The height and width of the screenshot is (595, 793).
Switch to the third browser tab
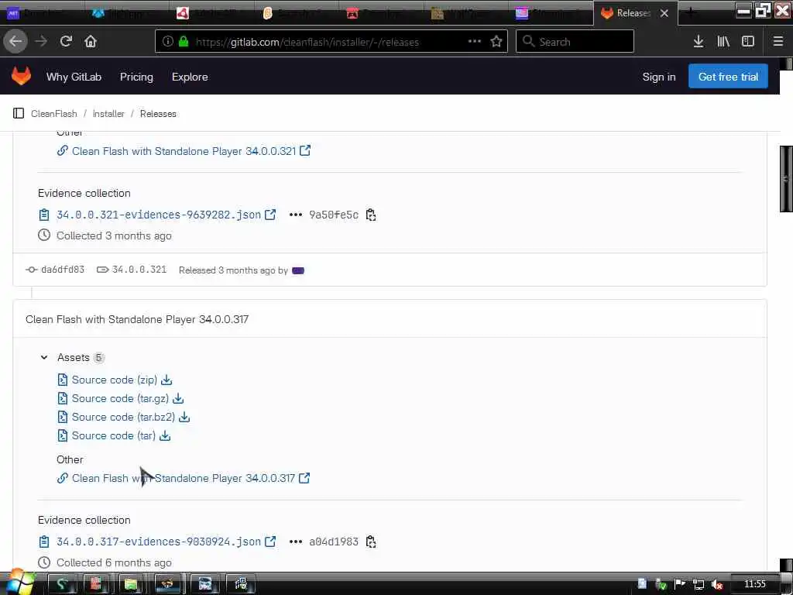point(211,13)
